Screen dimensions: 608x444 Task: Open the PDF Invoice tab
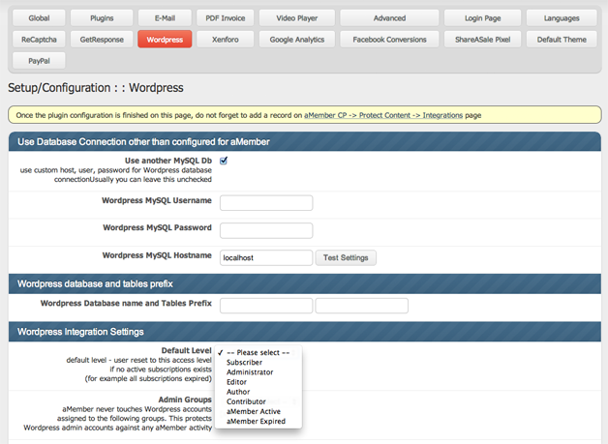pyautogui.click(x=226, y=18)
